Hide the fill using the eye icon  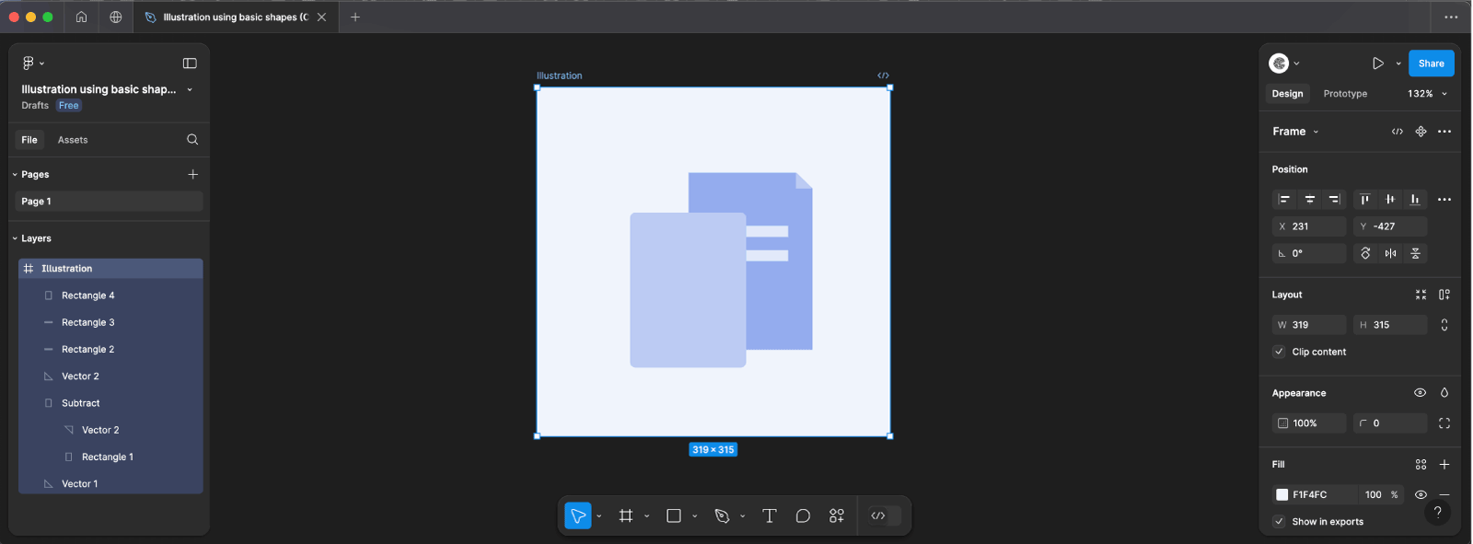[x=1421, y=494]
